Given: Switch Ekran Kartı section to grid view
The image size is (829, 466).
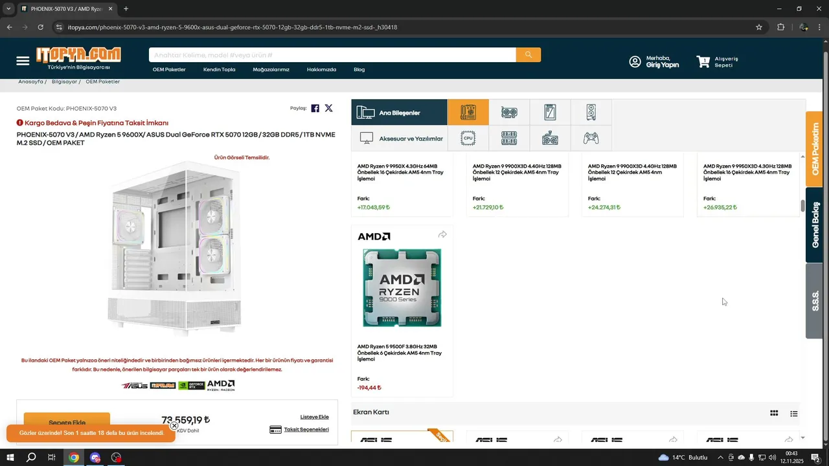Looking at the screenshot, I should tap(774, 413).
